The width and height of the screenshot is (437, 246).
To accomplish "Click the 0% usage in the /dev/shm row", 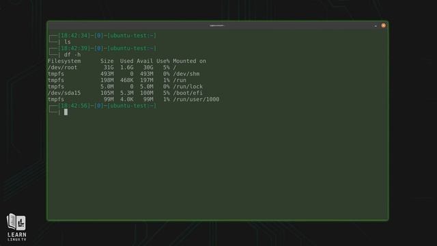I will pyautogui.click(x=167, y=74).
